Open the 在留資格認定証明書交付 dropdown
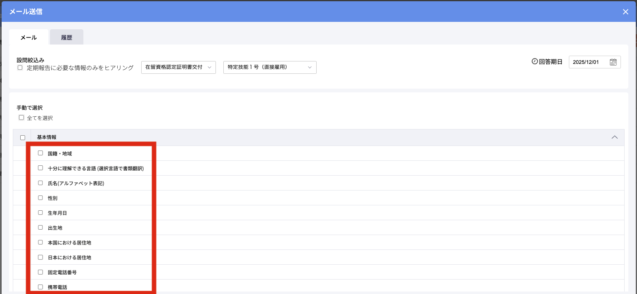Image resolution: width=637 pixels, height=294 pixels. pyautogui.click(x=178, y=67)
